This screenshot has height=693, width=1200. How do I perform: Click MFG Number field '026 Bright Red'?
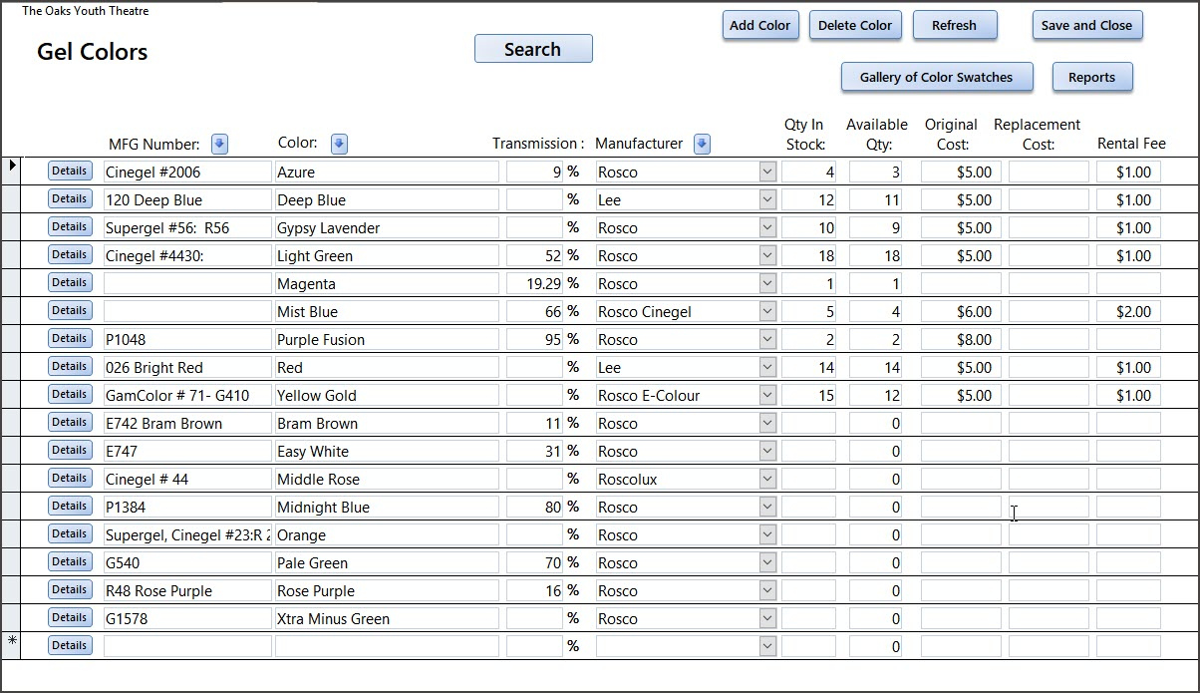pos(187,367)
